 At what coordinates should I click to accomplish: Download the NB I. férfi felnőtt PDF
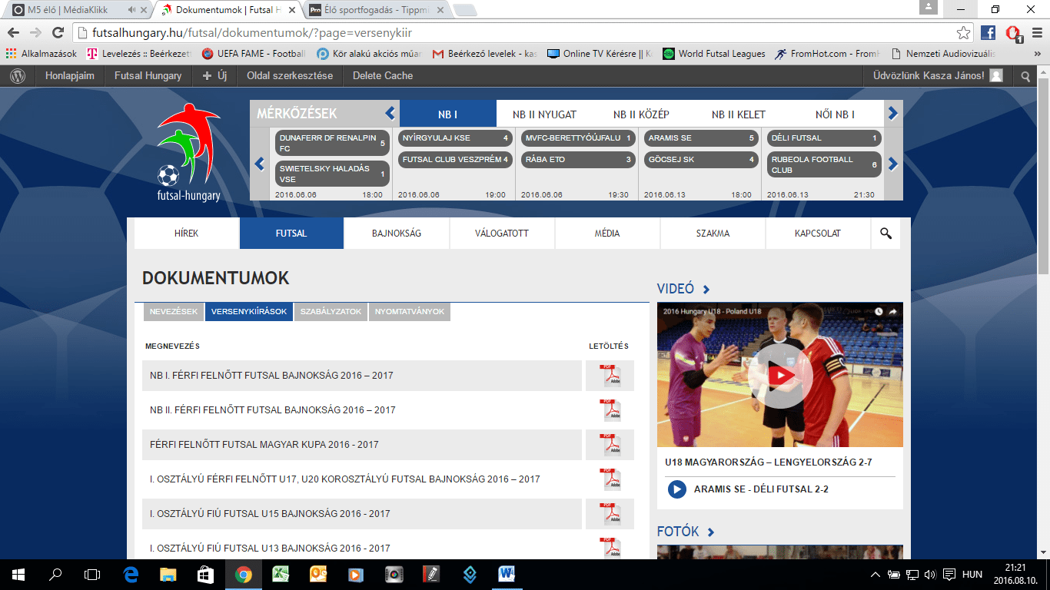coord(610,376)
